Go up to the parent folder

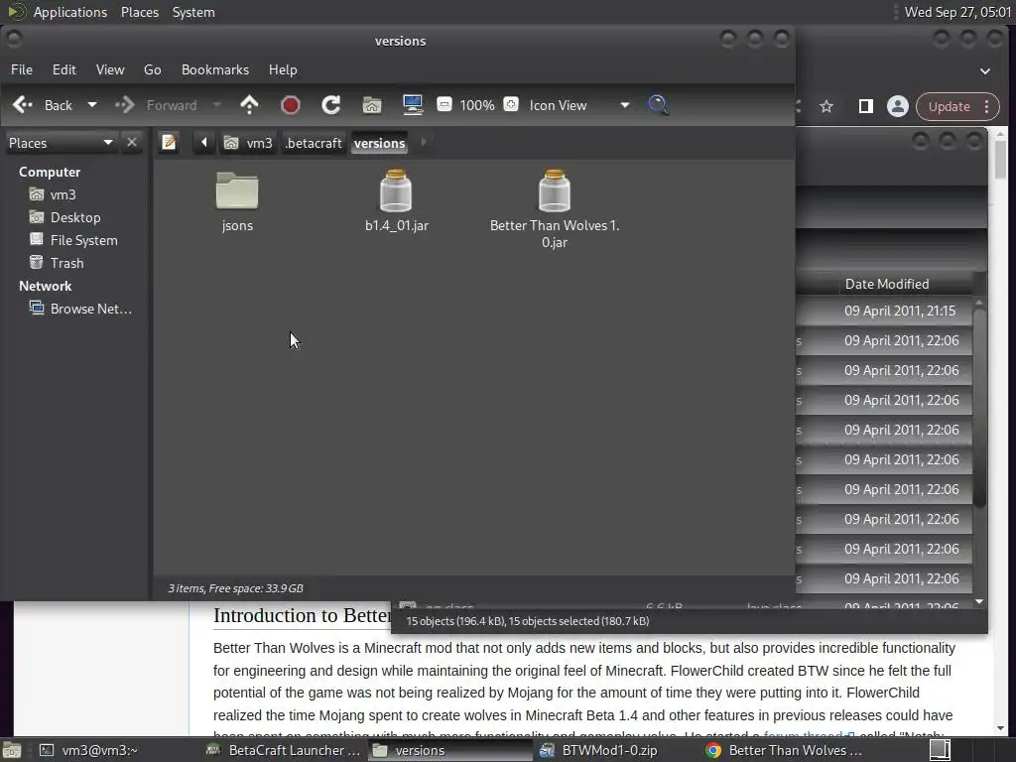point(249,105)
